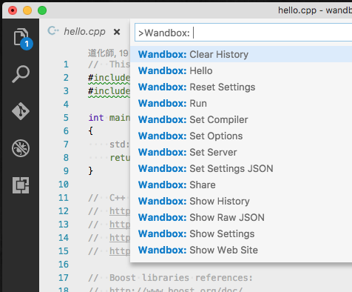This screenshot has width=352, height=292.
Task: Click the closing brace on line 9
Action: (x=91, y=171)
